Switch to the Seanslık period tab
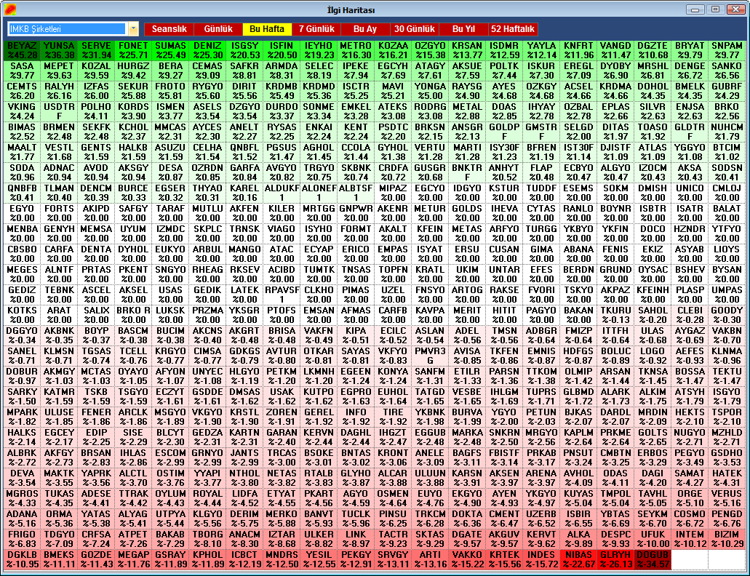750x576 pixels. (x=169, y=29)
